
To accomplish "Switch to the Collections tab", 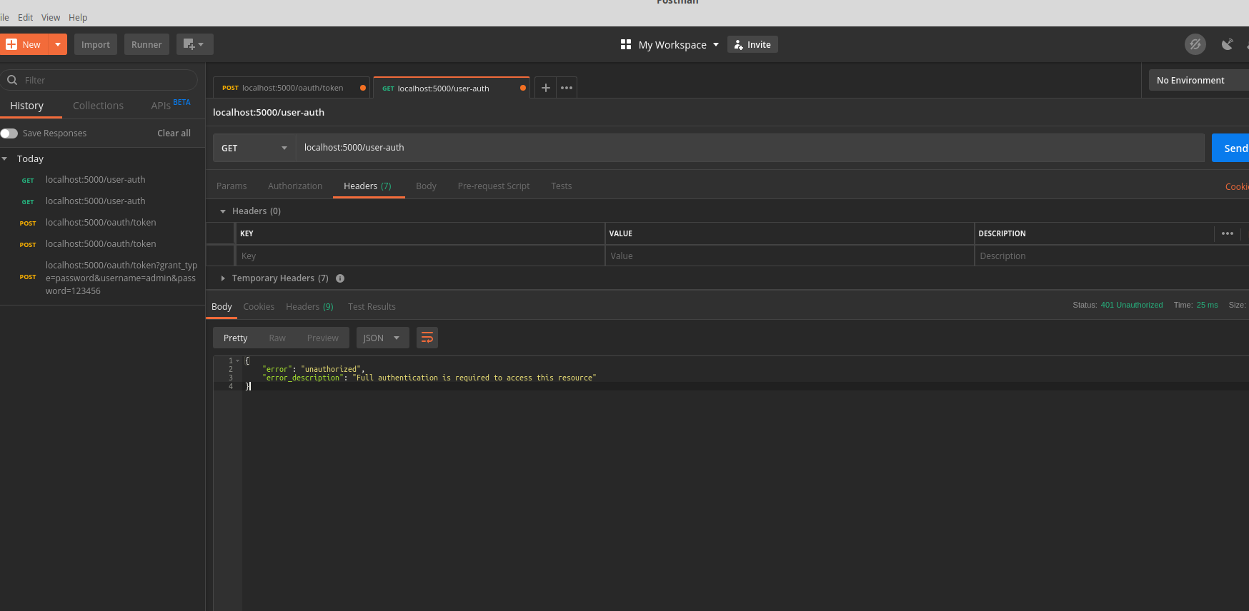I will tap(98, 106).
